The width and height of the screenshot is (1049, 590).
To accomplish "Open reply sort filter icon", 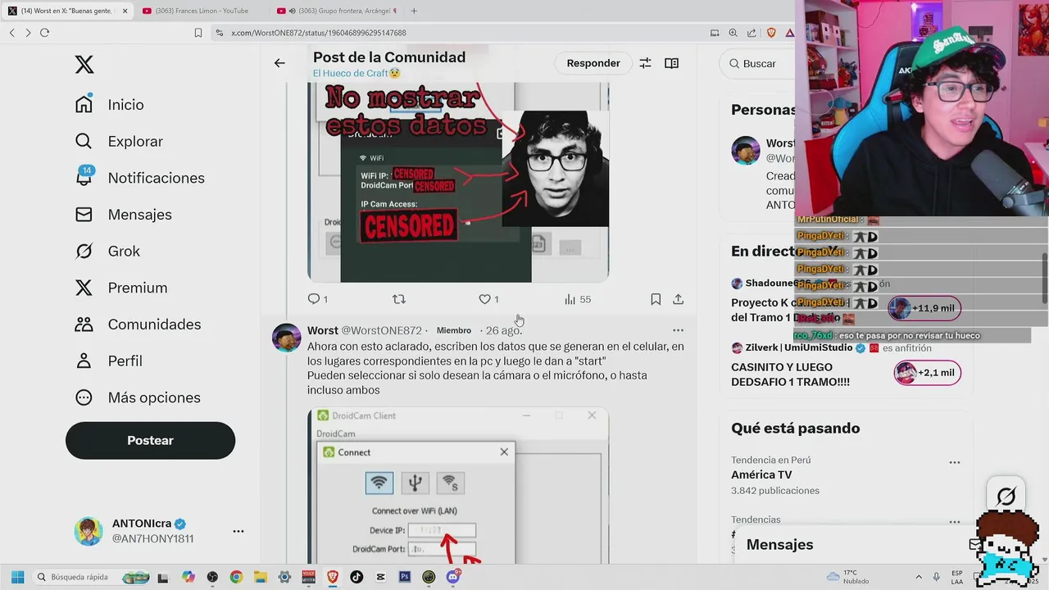I will tap(645, 63).
